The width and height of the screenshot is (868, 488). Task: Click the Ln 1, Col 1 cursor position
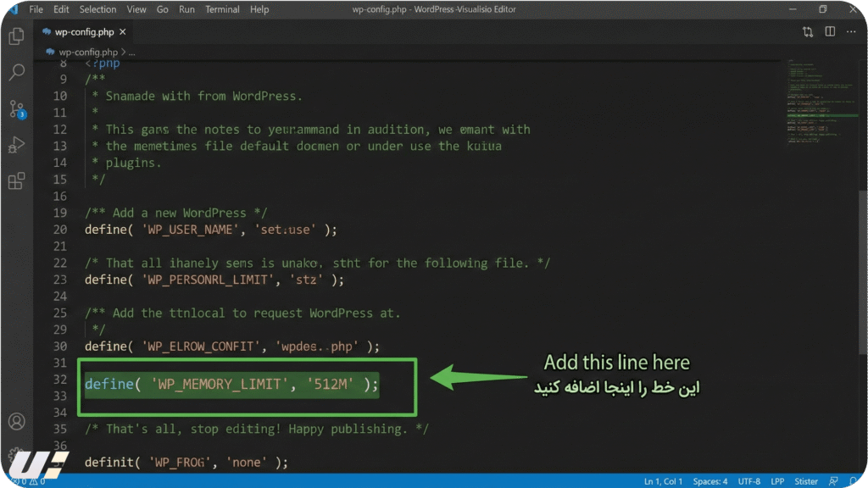coord(664,480)
